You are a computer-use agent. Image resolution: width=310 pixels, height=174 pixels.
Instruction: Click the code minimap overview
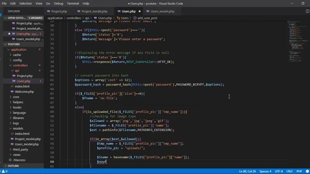[297, 41]
